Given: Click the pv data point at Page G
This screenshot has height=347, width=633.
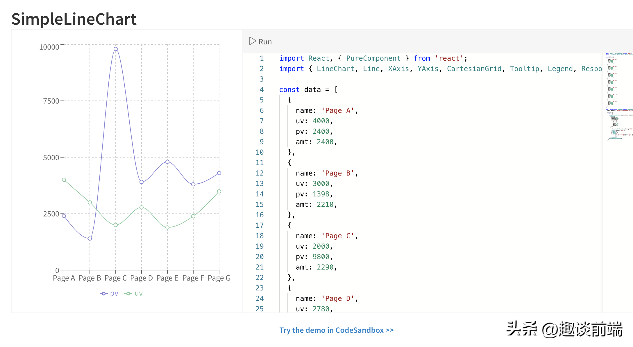Looking at the screenshot, I should (x=219, y=173).
